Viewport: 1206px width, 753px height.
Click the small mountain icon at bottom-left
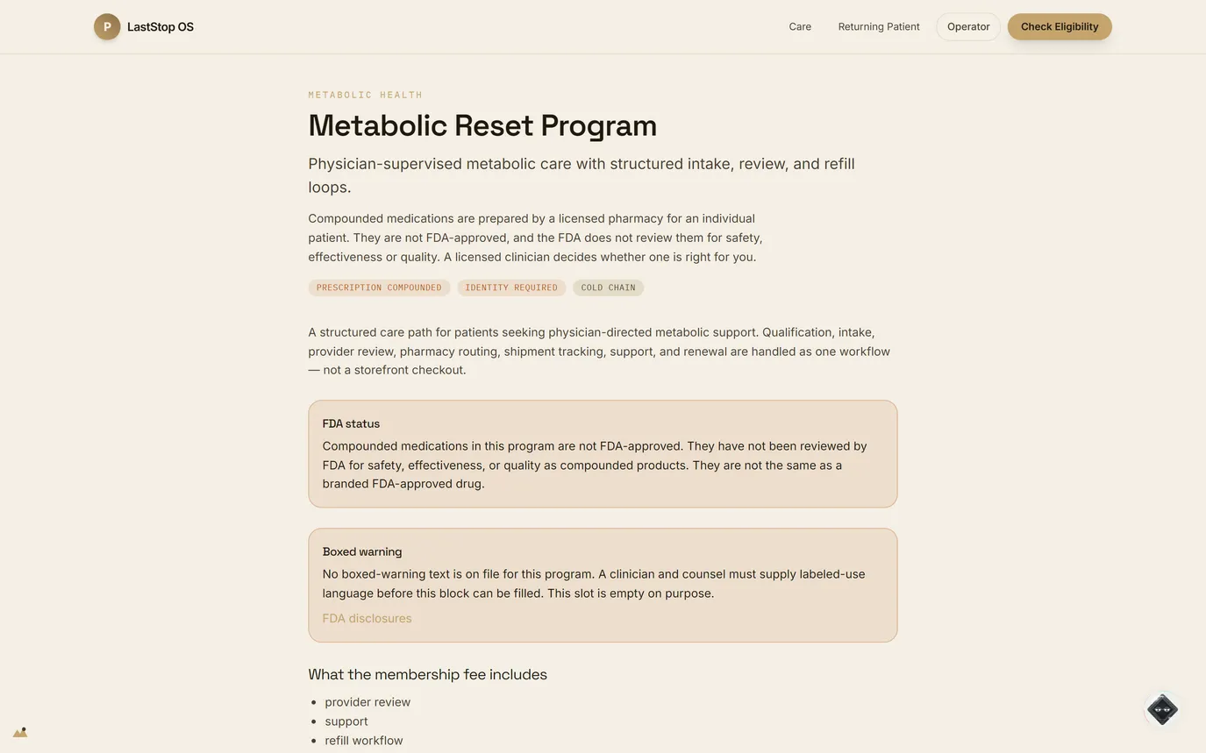coord(20,732)
